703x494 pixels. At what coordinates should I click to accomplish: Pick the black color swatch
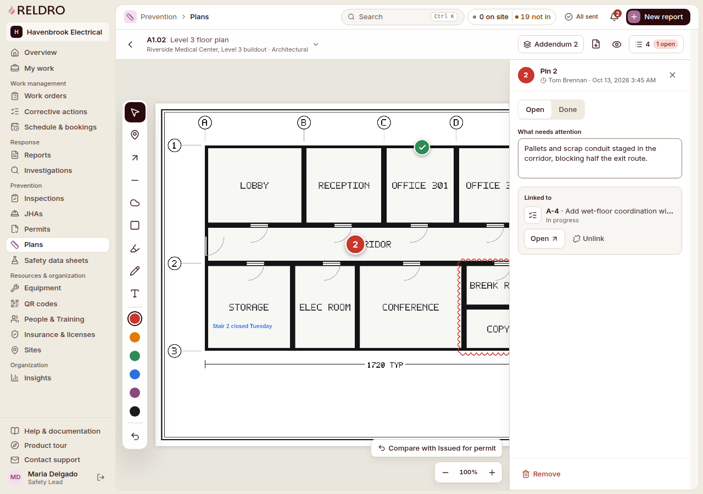(x=135, y=412)
